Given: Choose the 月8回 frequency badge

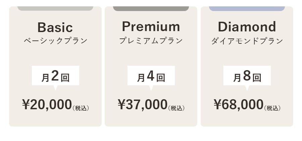Looking at the screenshot, I should (247, 76).
